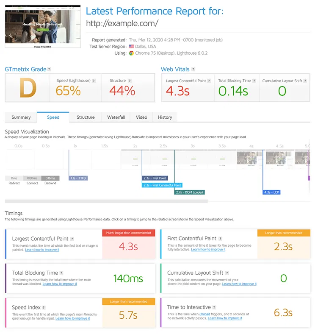Screen dimensions: 315x334
Task: Open the History tab
Action: (165, 117)
